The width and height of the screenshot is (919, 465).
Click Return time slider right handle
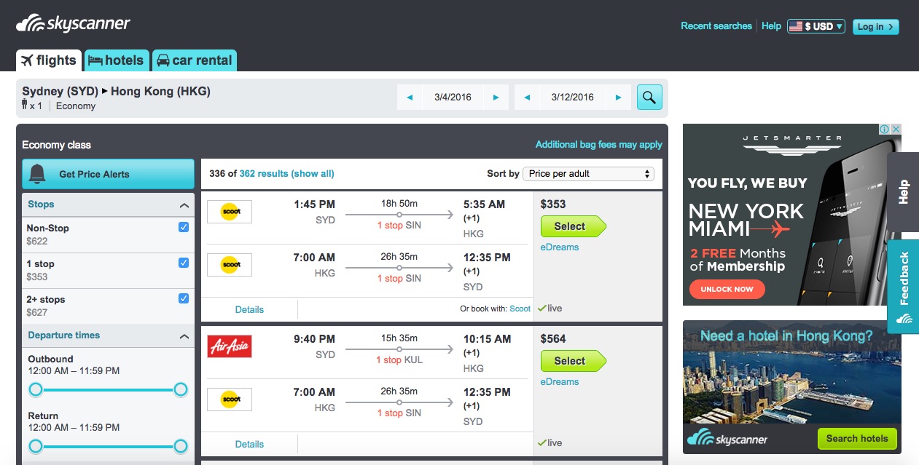point(181,446)
